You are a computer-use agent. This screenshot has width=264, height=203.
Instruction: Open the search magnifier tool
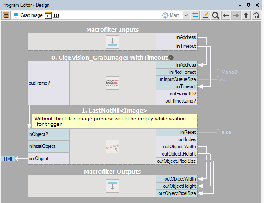216,15
